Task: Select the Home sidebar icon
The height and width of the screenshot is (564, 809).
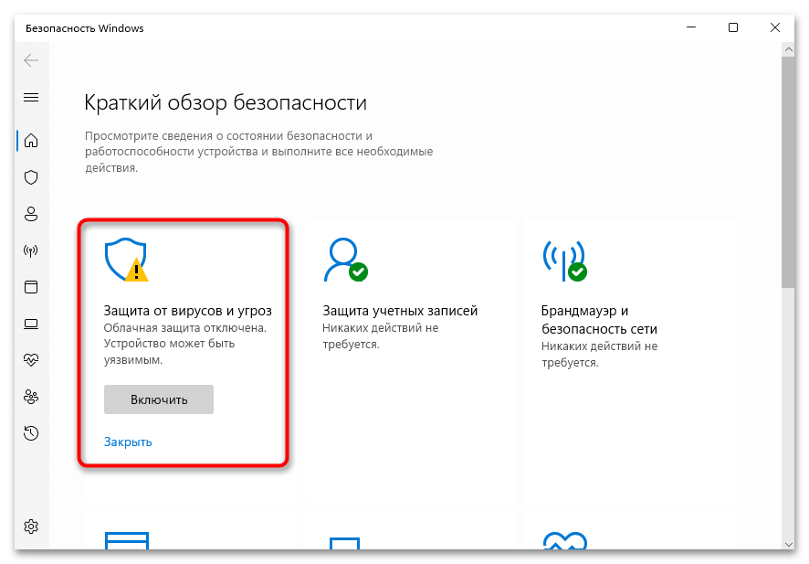Action: (x=31, y=141)
